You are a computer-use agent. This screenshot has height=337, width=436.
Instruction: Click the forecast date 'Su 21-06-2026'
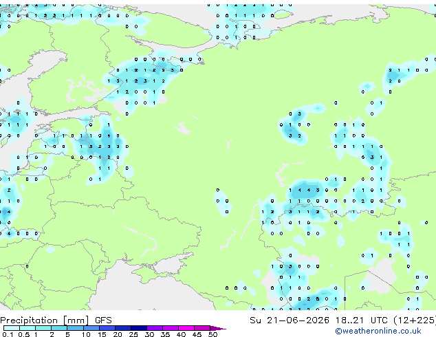(x=290, y=320)
